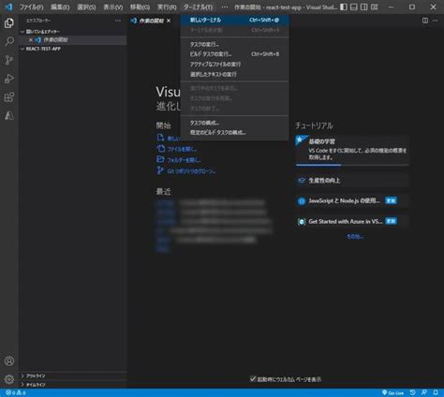Image resolution: width=444 pixels, height=397 pixels.
Task: Select タスクの構成... menu entry
Action: (x=234, y=123)
